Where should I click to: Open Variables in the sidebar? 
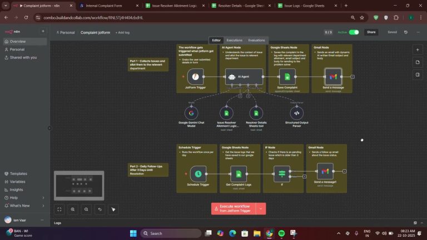[25, 182]
